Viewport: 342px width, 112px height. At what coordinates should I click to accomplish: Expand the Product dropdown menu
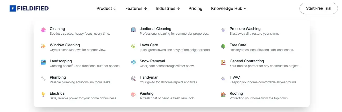click(106, 8)
